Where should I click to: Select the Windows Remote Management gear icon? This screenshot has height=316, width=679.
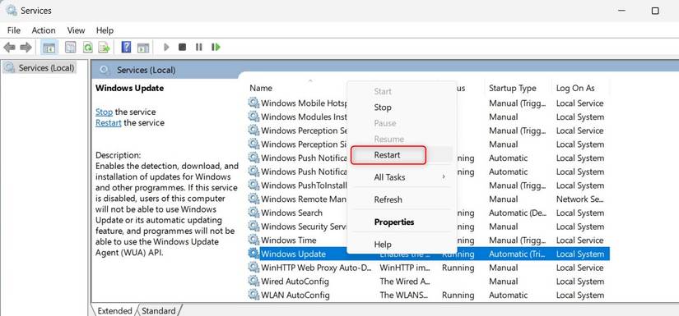pos(253,199)
